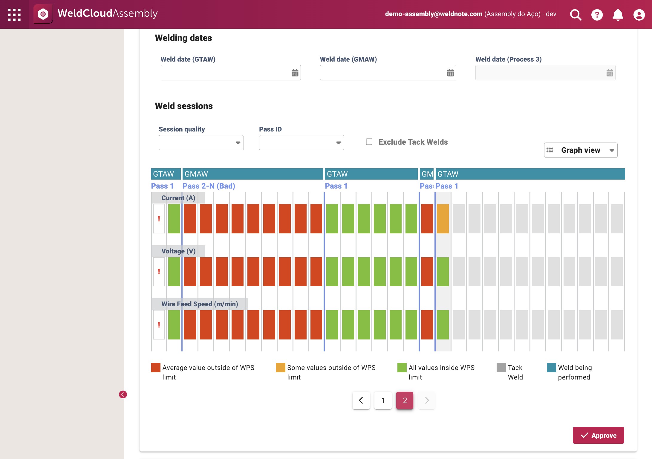Click the Graph view grid icon
This screenshot has width=652, height=459.
550,150
